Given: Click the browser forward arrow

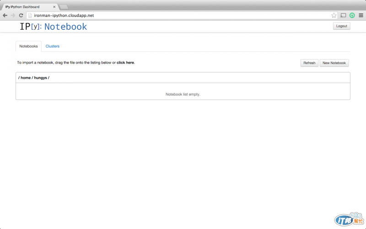Looking at the screenshot, I should pyautogui.click(x=13, y=16).
